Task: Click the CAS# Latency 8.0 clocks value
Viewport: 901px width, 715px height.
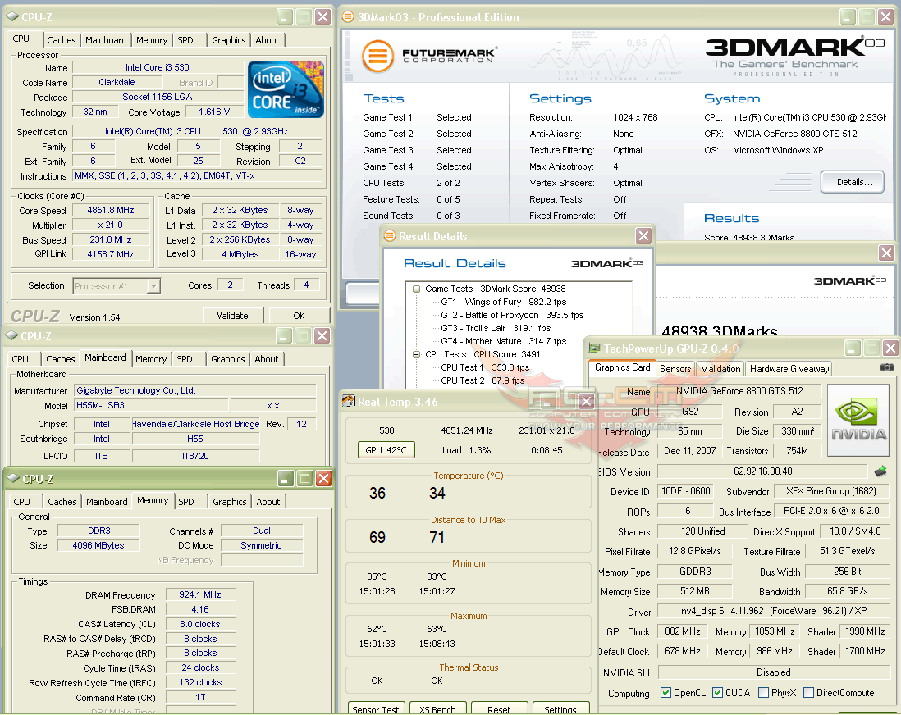Action: [200, 624]
